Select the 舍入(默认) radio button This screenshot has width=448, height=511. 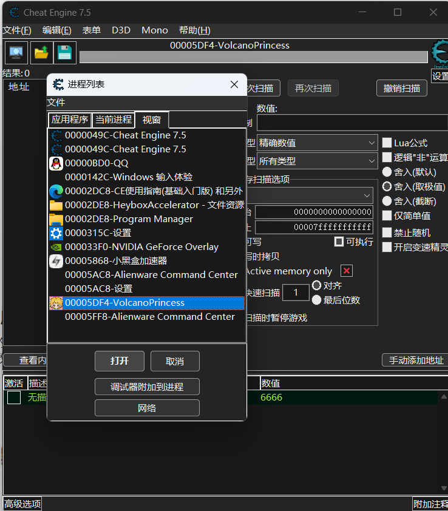(387, 172)
